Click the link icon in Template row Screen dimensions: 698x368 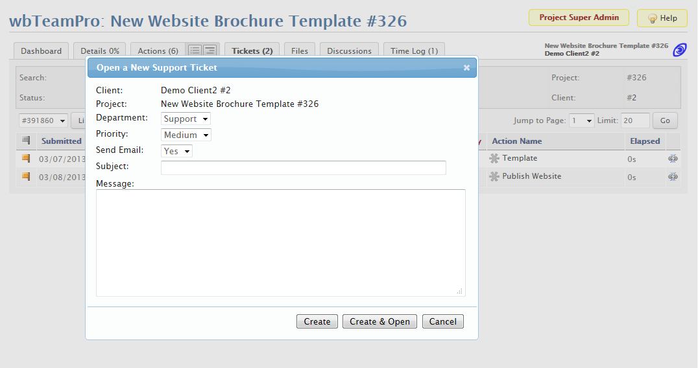pos(673,159)
